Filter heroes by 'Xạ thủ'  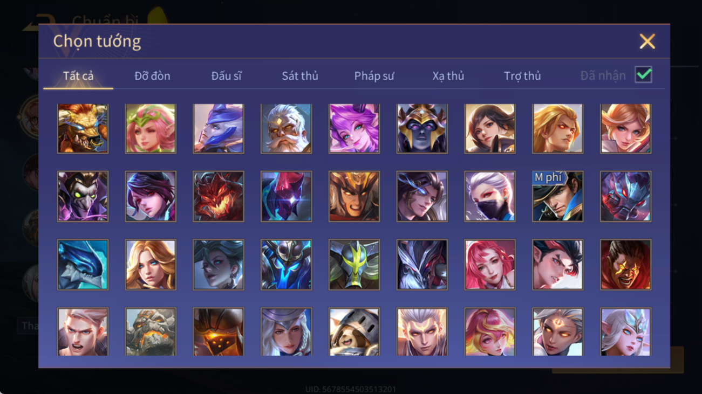pos(448,76)
